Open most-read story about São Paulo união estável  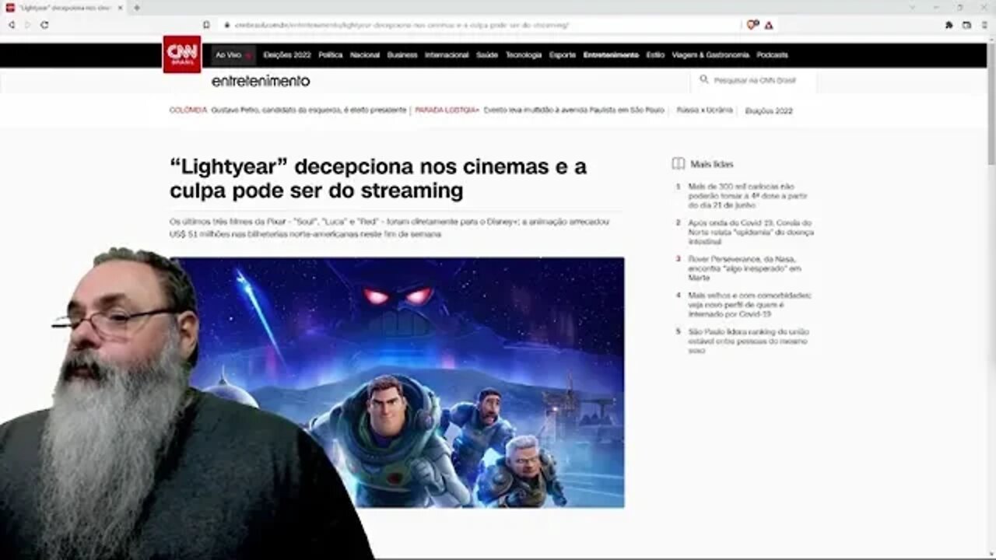(x=748, y=341)
